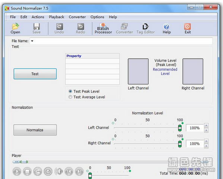Click the Right Channel volume meter

(193, 71)
